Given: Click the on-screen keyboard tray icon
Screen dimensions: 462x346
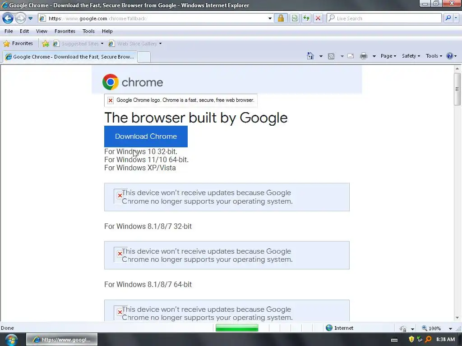Looking at the screenshot, I should 394,340.
